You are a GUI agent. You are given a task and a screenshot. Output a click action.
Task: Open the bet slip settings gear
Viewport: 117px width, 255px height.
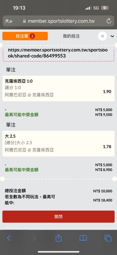103,36
